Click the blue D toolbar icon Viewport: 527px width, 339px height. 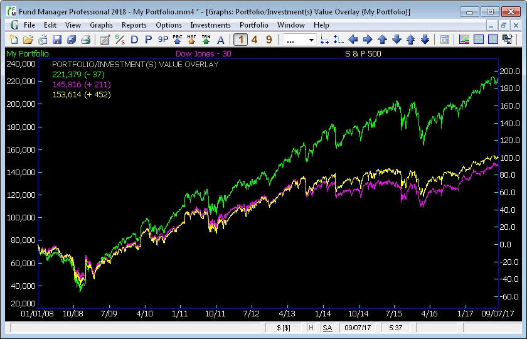(x=134, y=40)
